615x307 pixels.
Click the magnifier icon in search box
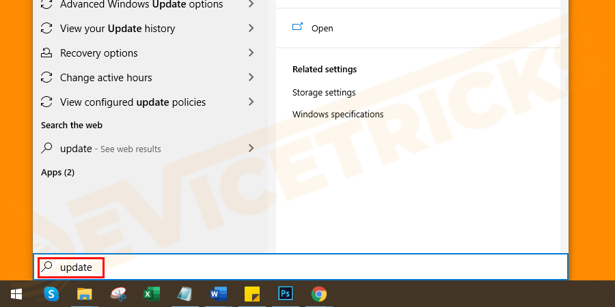coord(46,267)
